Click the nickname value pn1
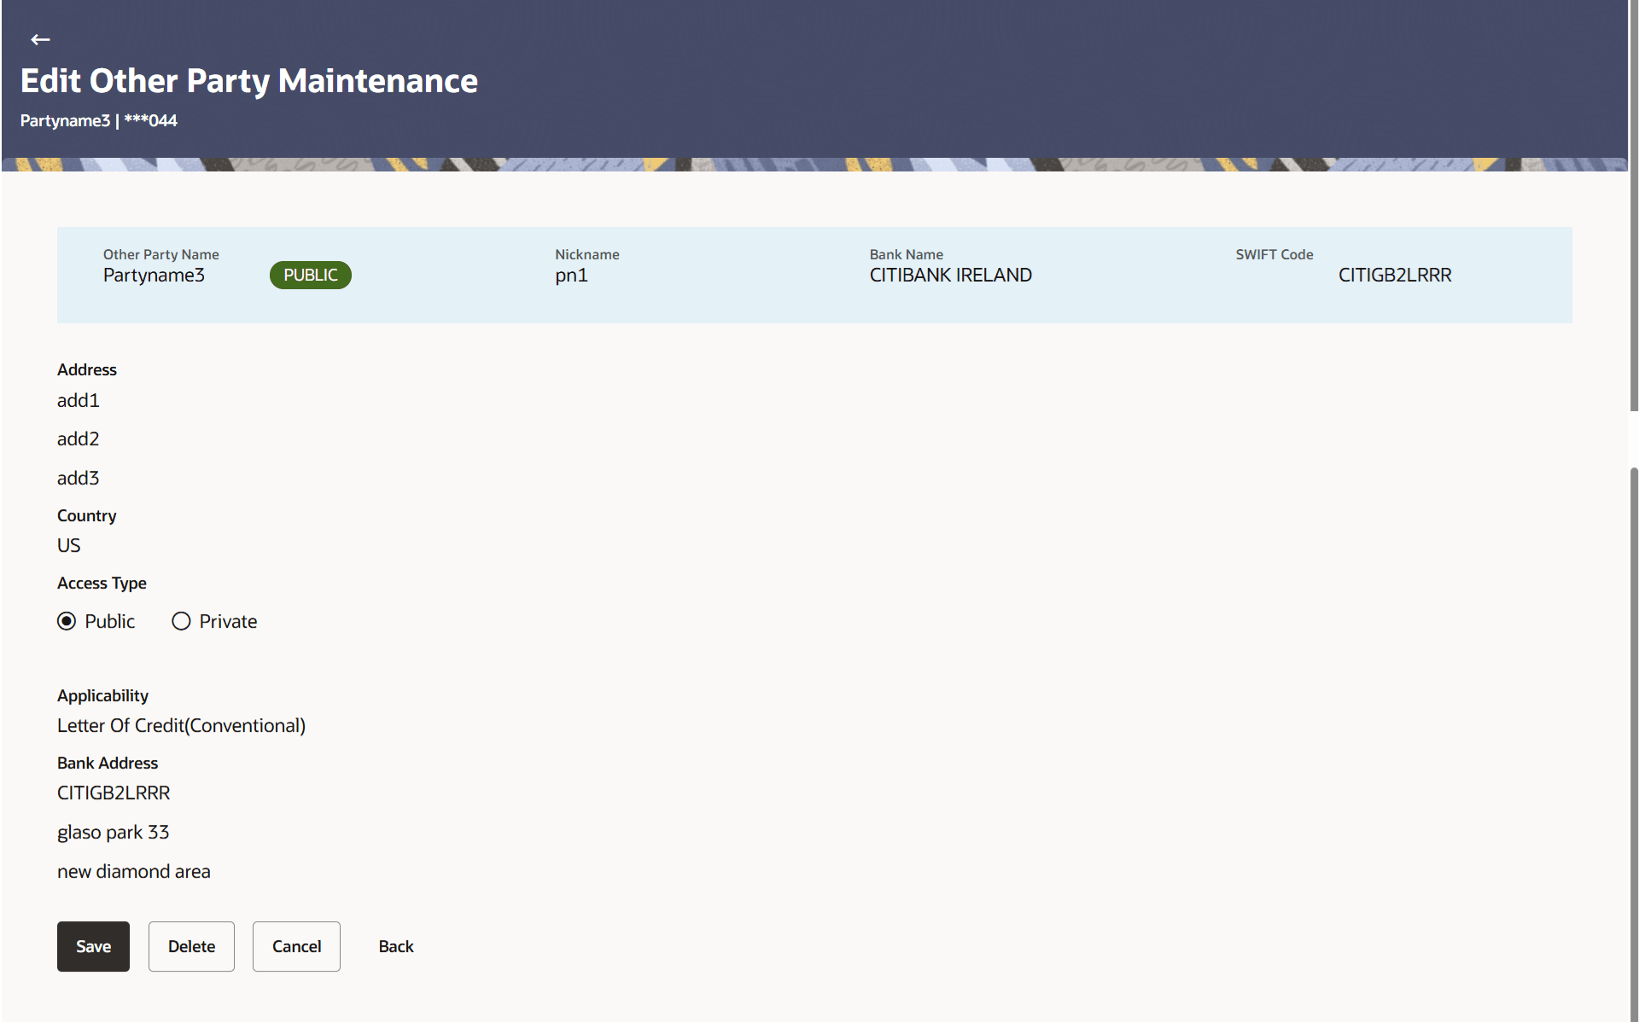1639x1022 pixels. [571, 275]
